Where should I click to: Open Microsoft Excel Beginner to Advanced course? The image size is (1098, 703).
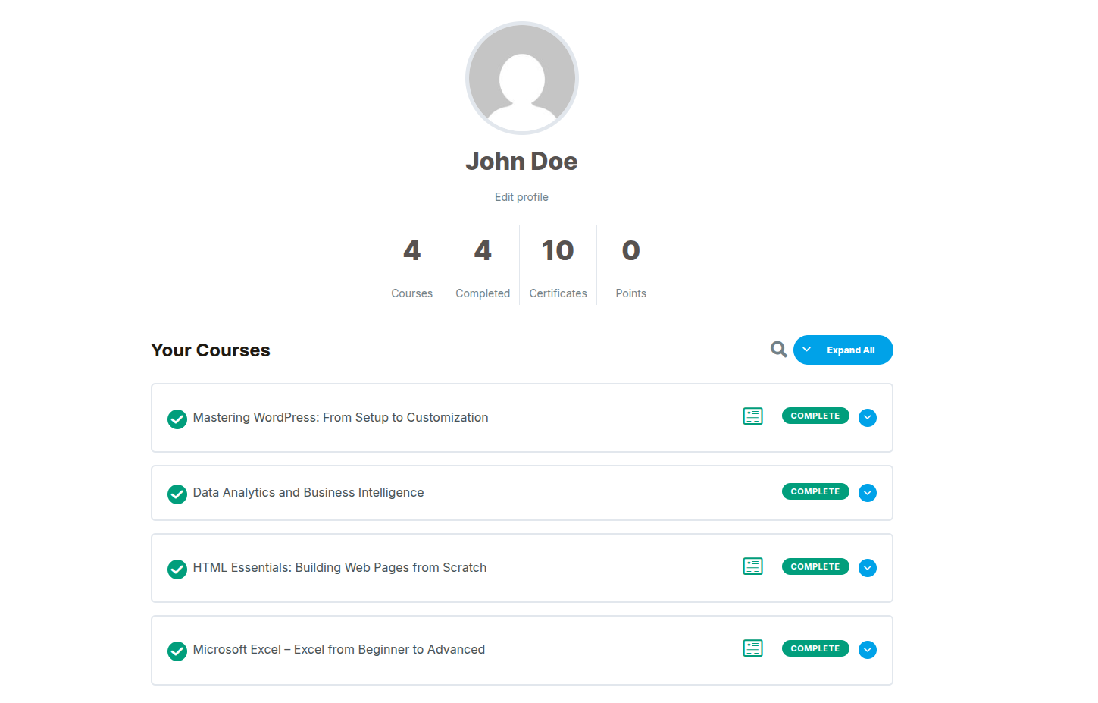339,650
